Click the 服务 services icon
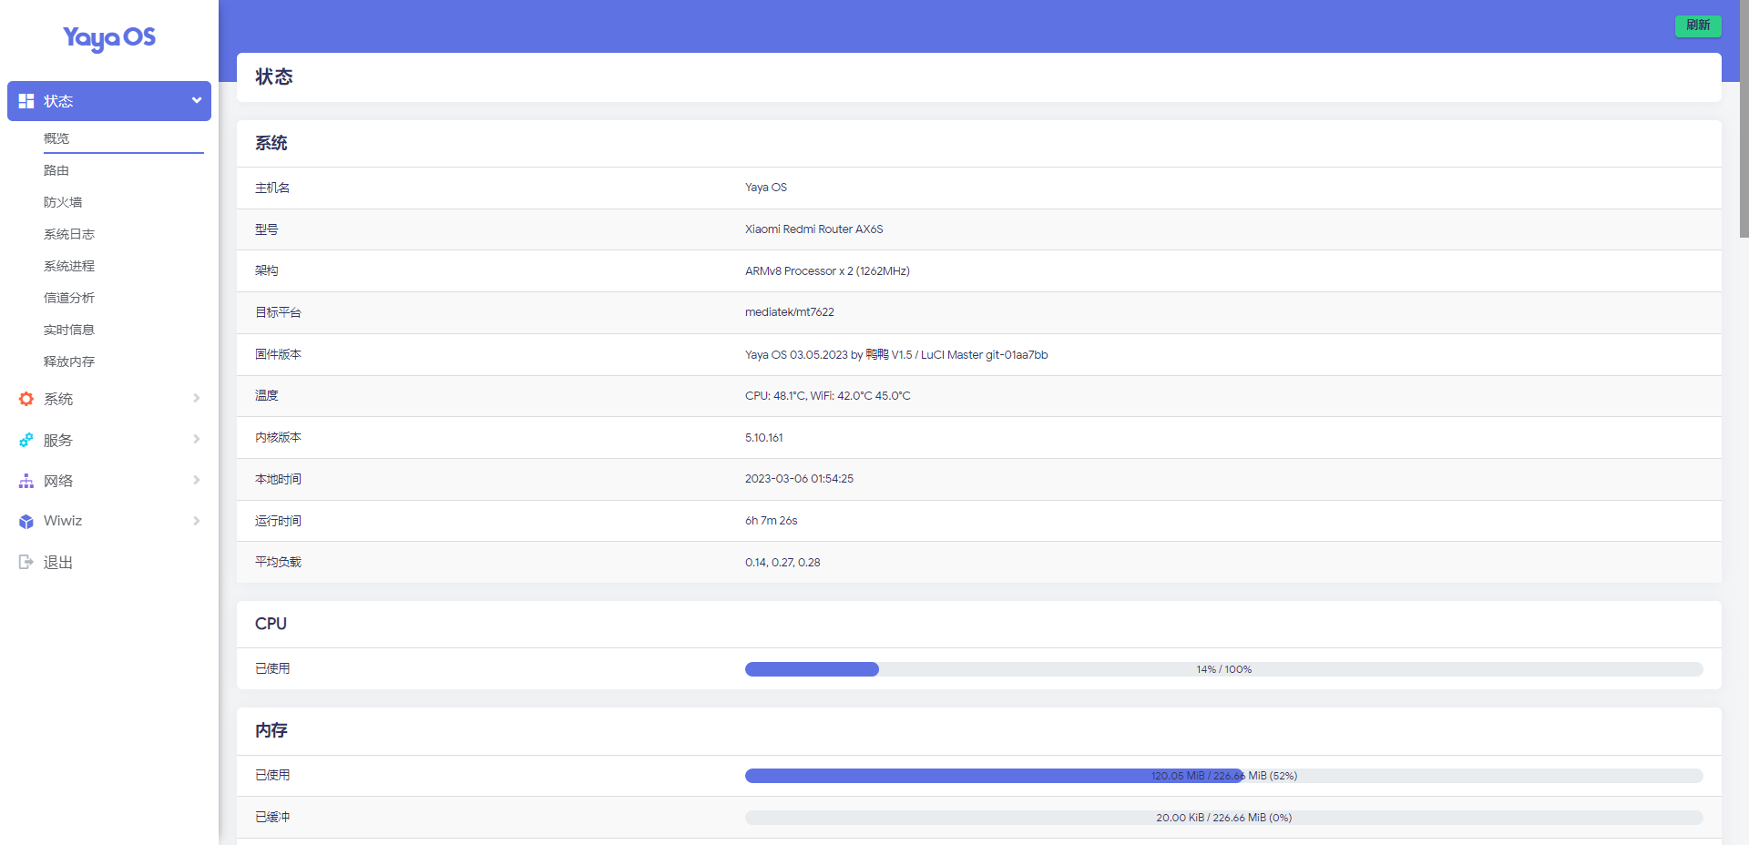The image size is (1749, 845). point(26,439)
